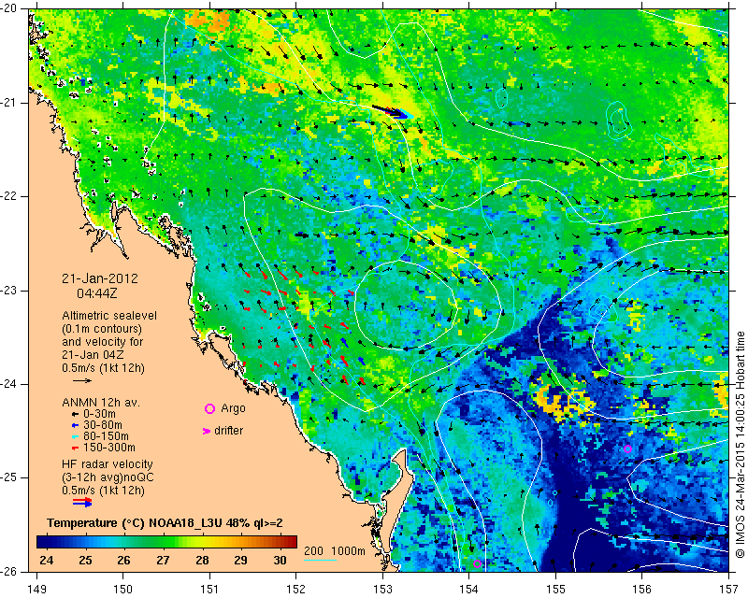
Task: Click the '200 1000m' isobath label
Action: (x=335, y=551)
